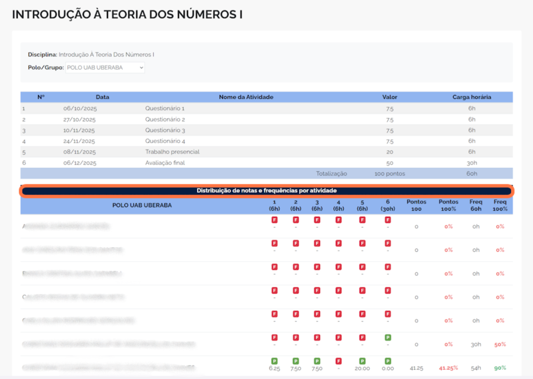The image size is (533, 379).
Task: Click activity 2 green P badge in 41.25 row
Action: 296,361
